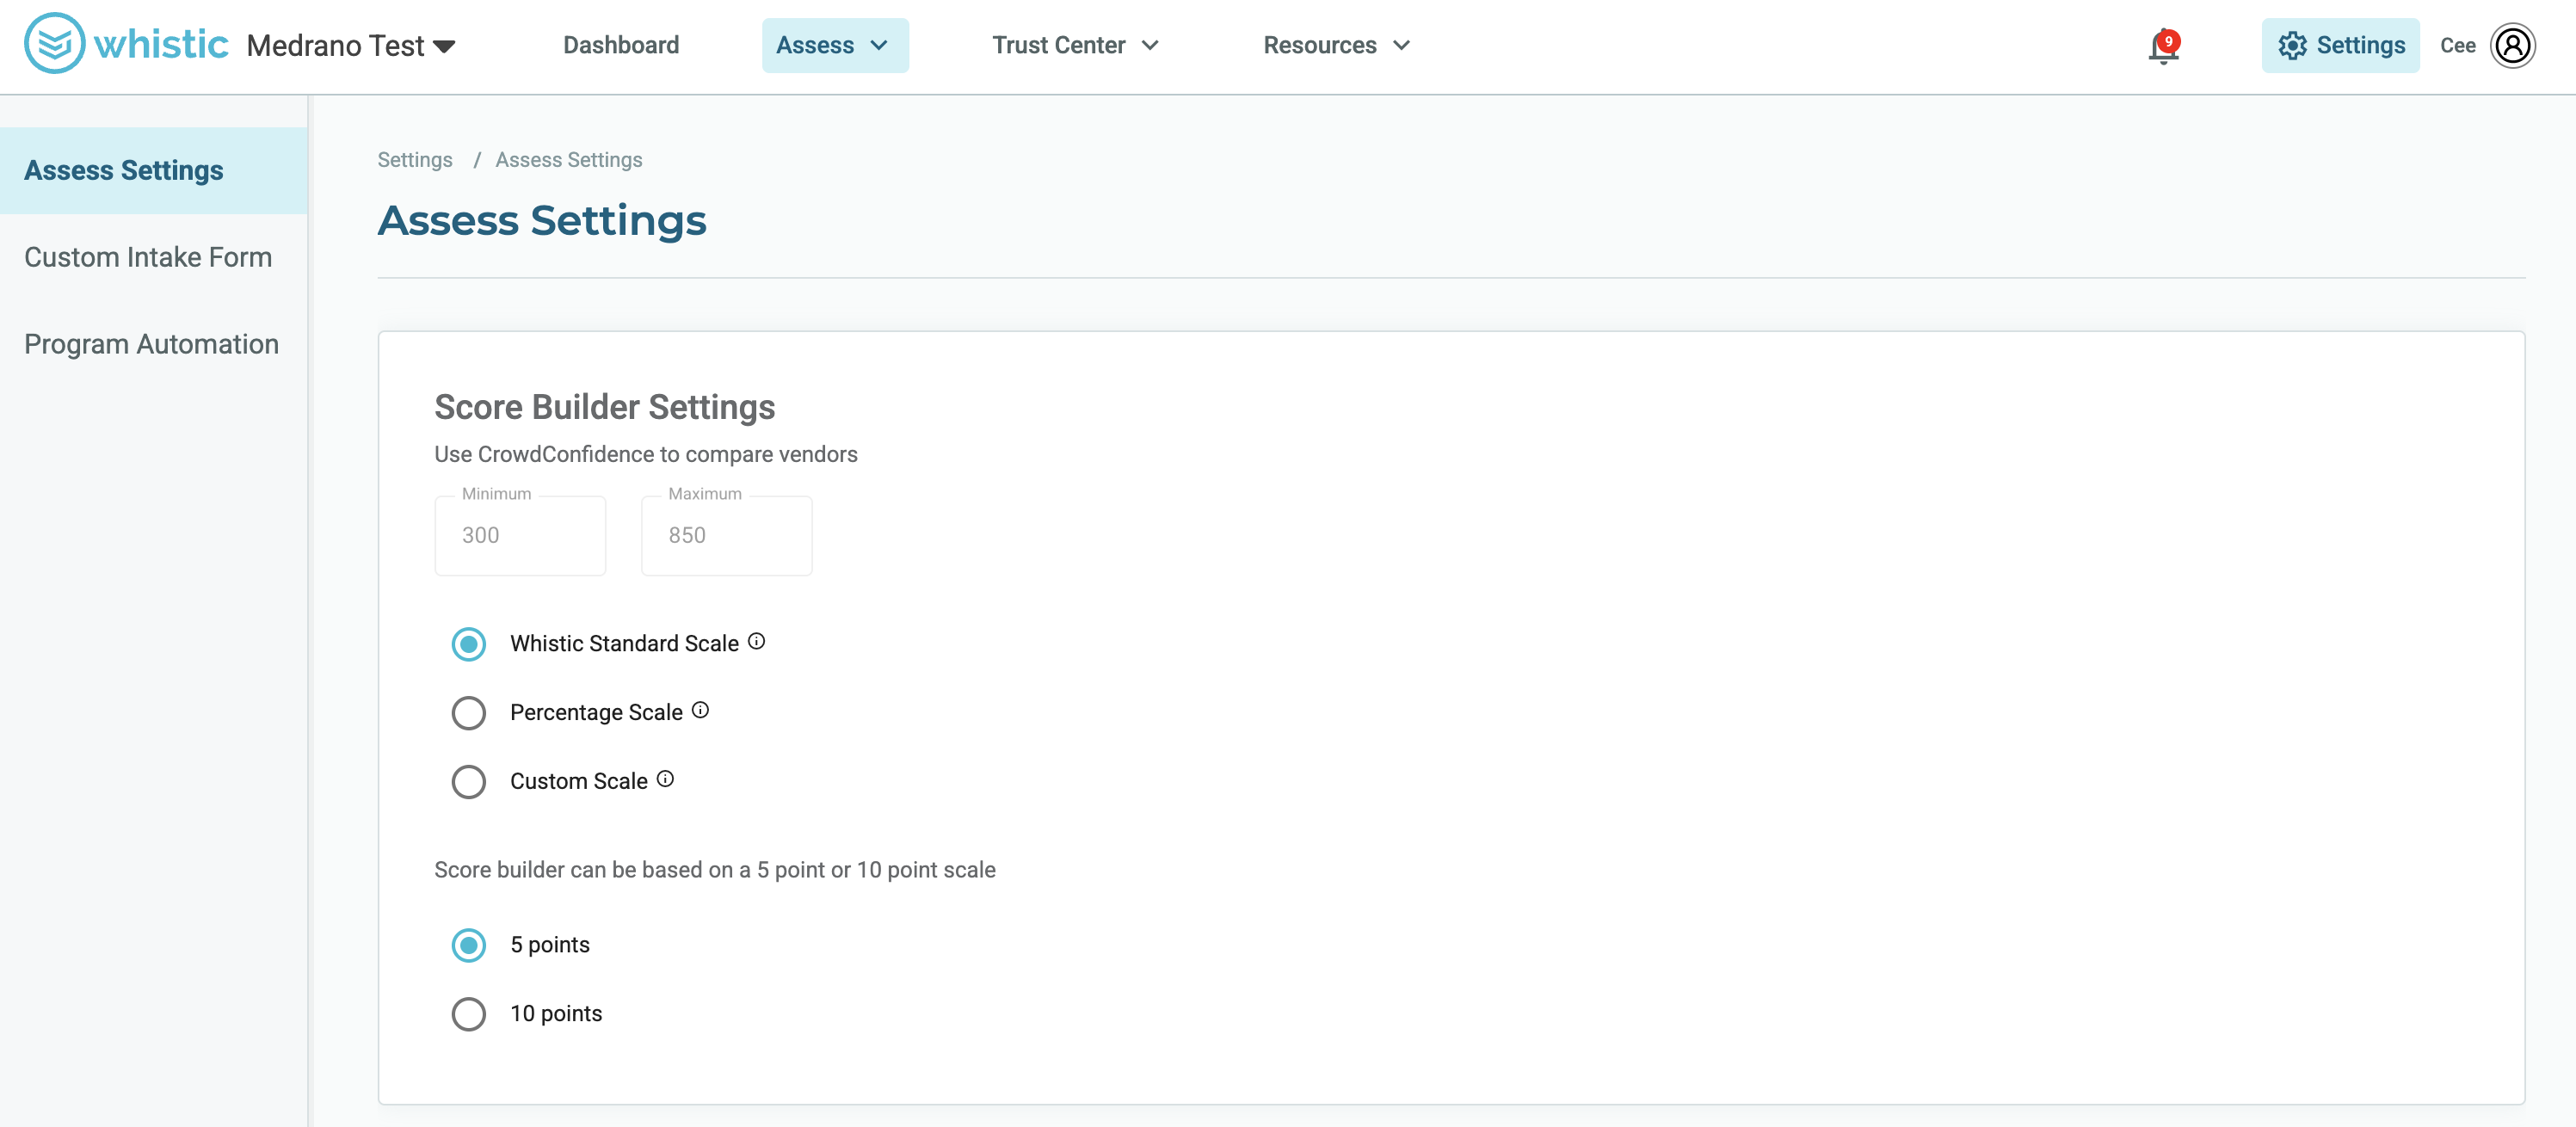Show info for Whistic Standard Scale
The width and height of the screenshot is (2576, 1127).
coord(757,641)
